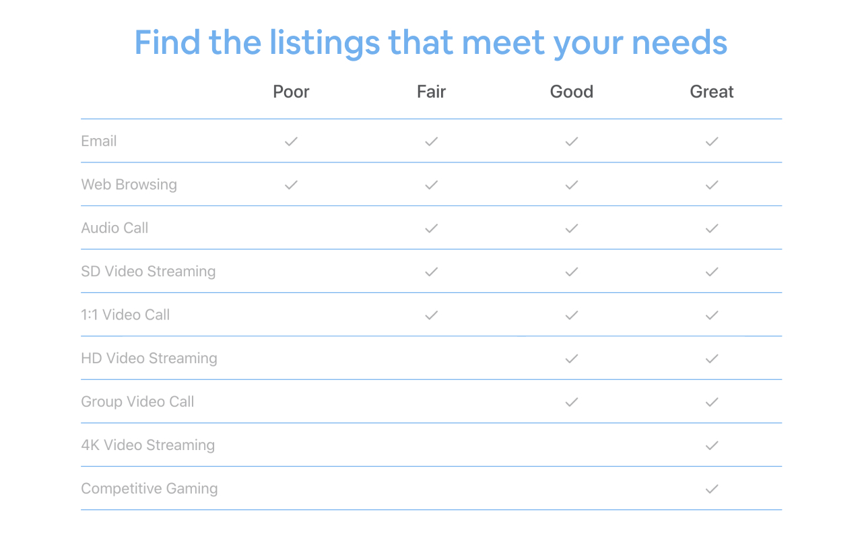Screen dimensions: 862x539
Task: Click the 4K Video Streaming checkmark under Great
Action: pos(712,445)
